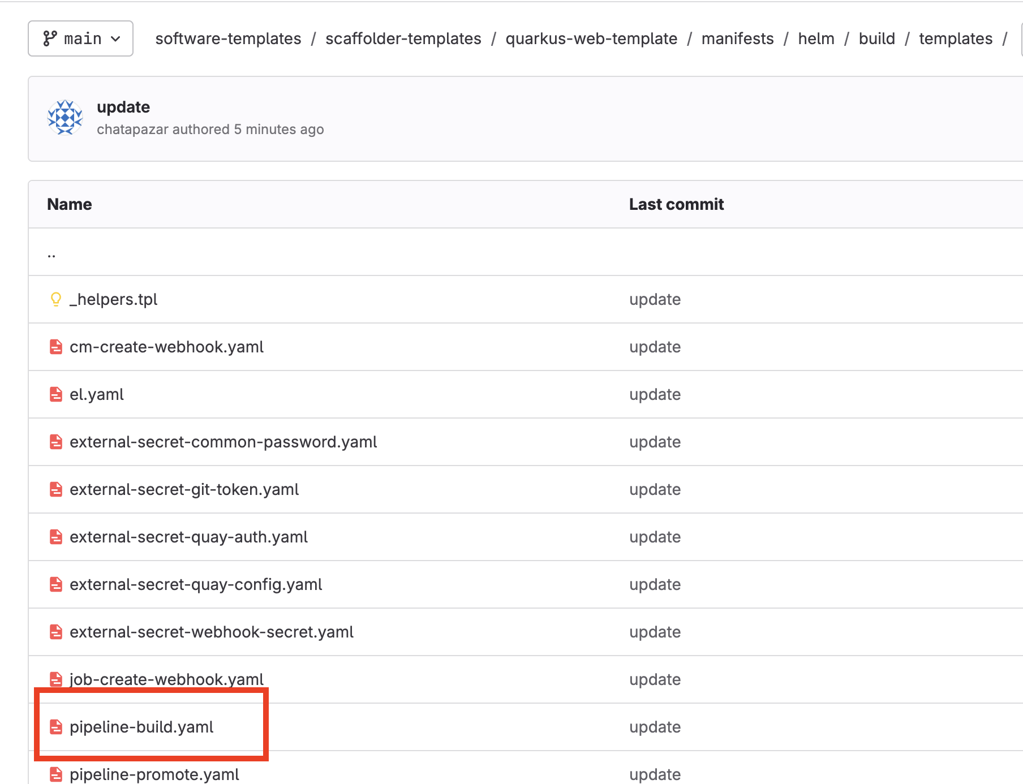Open manifests breadcrumb folder
The height and width of the screenshot is (784, 1023).
point(737,38)
